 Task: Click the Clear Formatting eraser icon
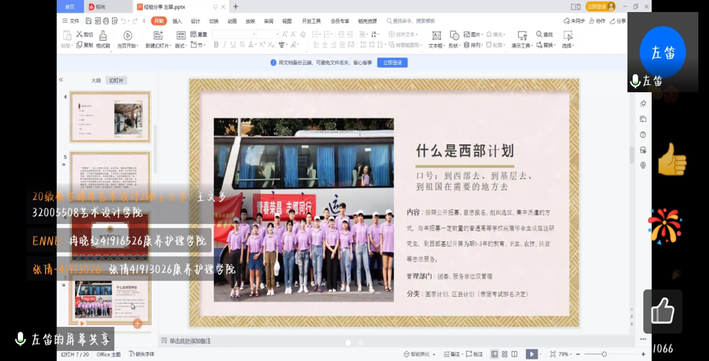(x=303, y=34)
